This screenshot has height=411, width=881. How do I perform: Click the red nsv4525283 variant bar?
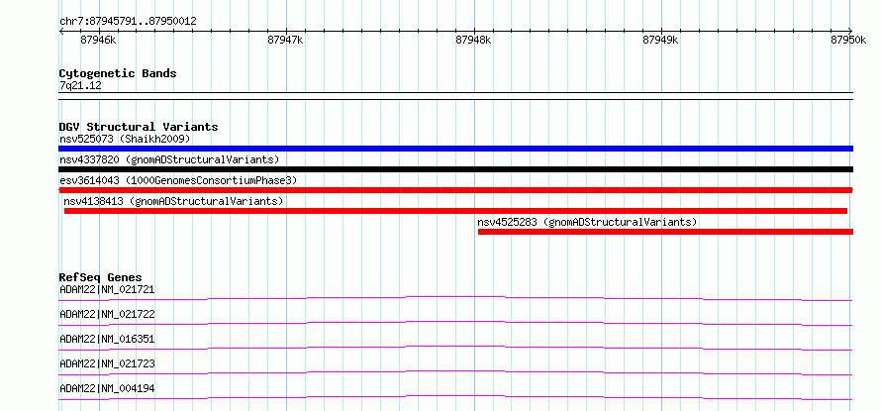[665, 232]
